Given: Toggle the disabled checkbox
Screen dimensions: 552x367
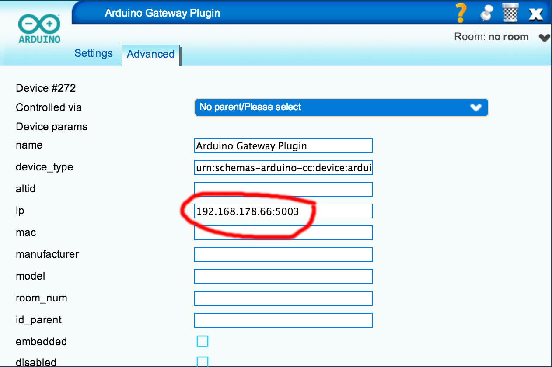Looking at the screenshot, I should [x=203, y=362].
